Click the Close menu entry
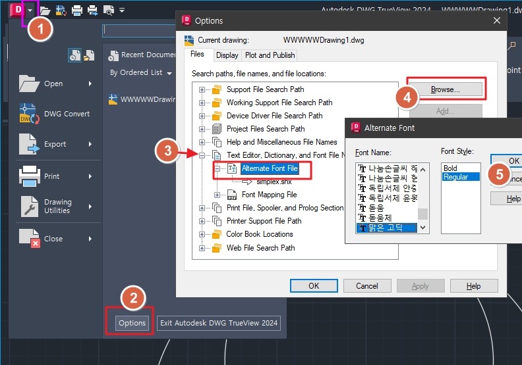 coord(53,239)
